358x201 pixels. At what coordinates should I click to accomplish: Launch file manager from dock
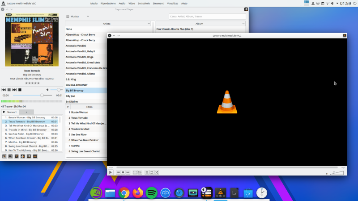click(x=110, y=193)
